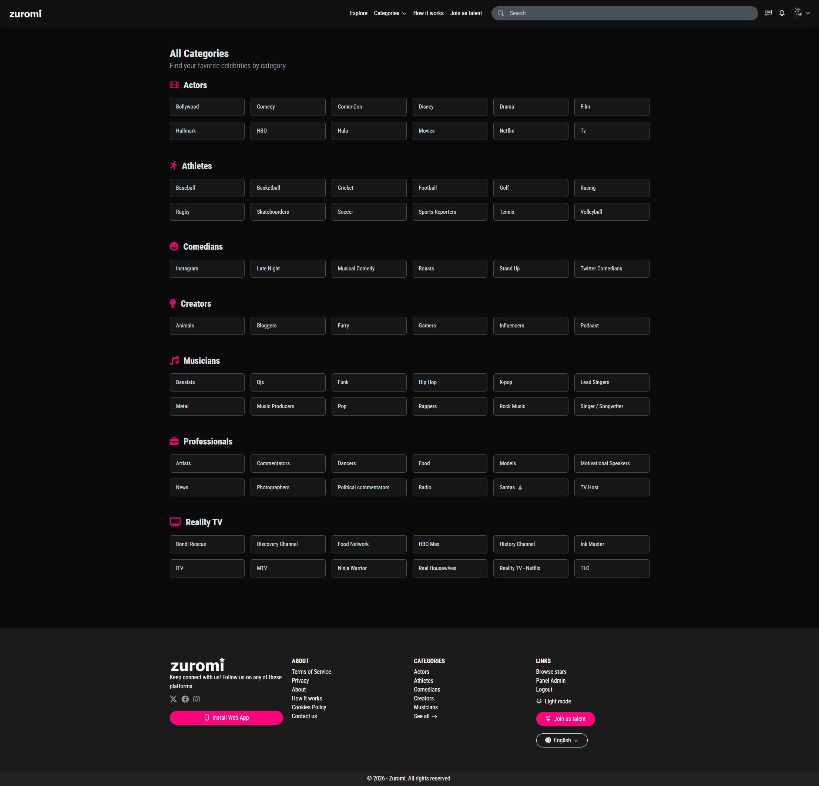Click the Professionals briefcase icon
819x786 pixels.
pyautogui.click(x=174, y=441)
